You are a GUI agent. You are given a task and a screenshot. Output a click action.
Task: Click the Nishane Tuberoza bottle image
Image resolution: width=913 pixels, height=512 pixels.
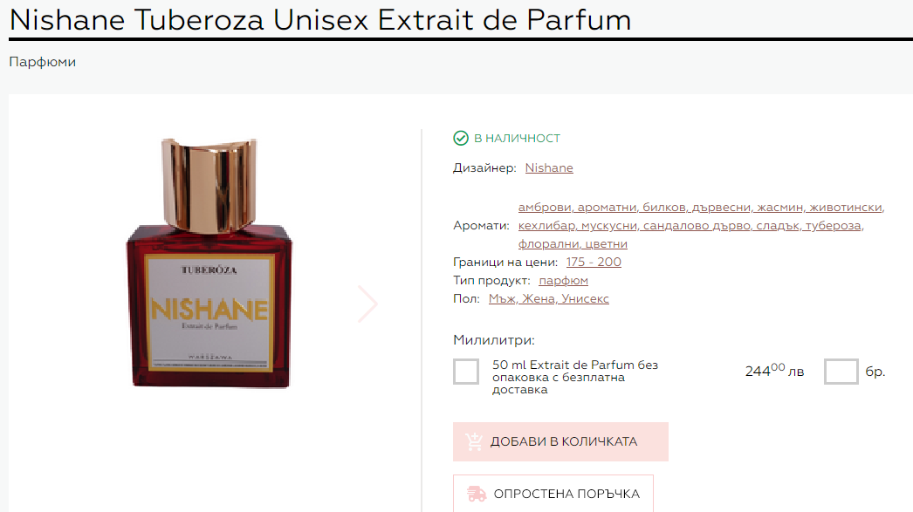209,263
